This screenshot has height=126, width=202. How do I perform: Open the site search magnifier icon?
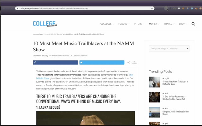click(x=193, y=24)
